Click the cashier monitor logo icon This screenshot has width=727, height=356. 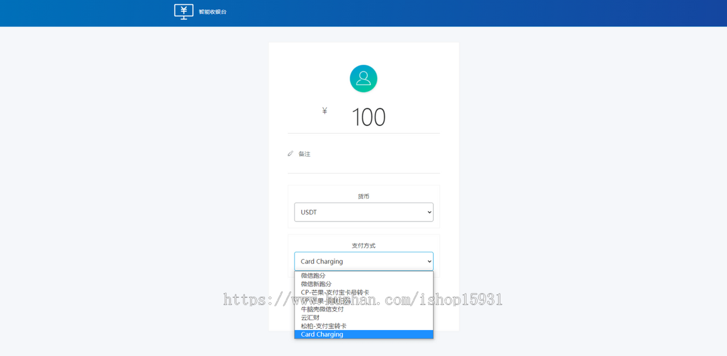184,12
